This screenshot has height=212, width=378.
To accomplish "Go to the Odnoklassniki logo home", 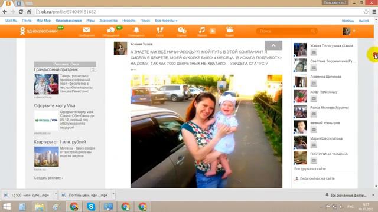I will (38, 31).
